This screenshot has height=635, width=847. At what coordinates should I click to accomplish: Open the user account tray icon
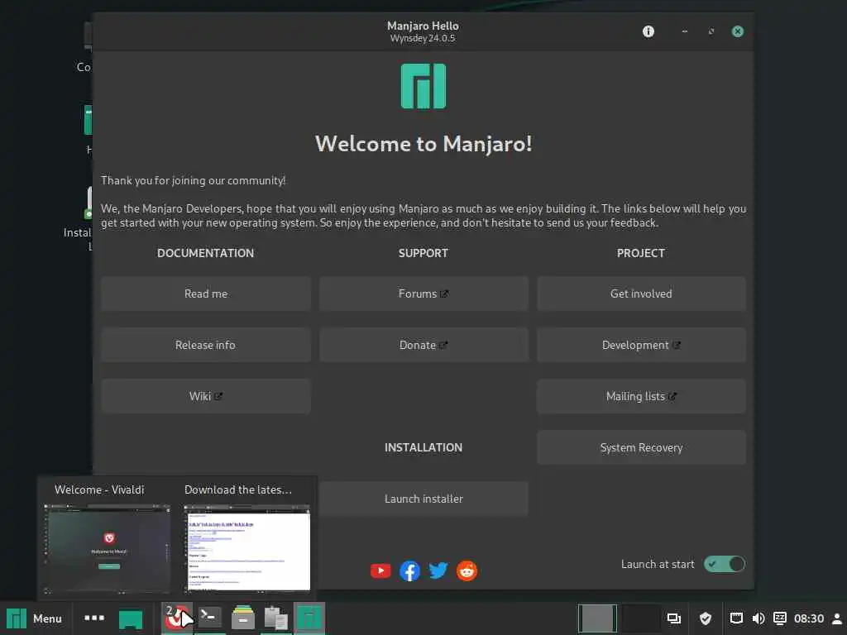click(x=837, y=618)
